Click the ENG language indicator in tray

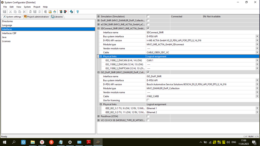[234, 142]
